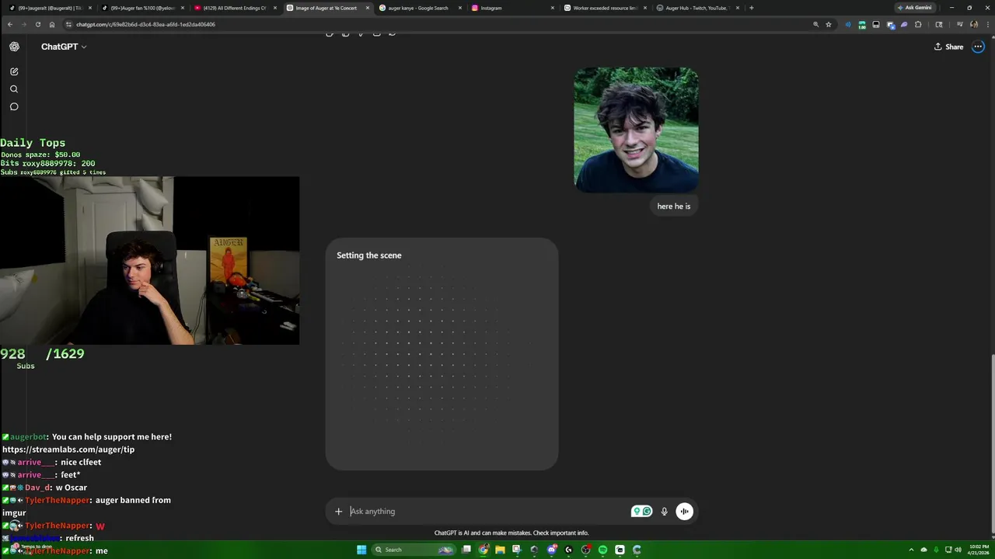Click the uploaded photo thumbnail of the man
Viewport: 995px width, 559px height.
636,130
